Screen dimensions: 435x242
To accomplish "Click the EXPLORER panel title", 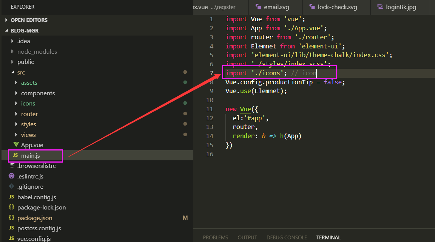I will point(23,7).
